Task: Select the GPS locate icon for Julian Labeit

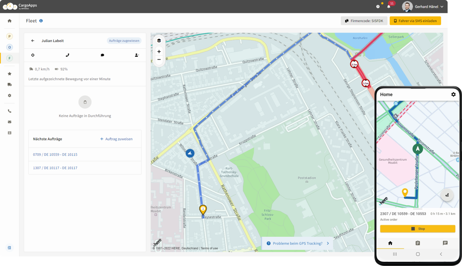Action: pos(33,55)
